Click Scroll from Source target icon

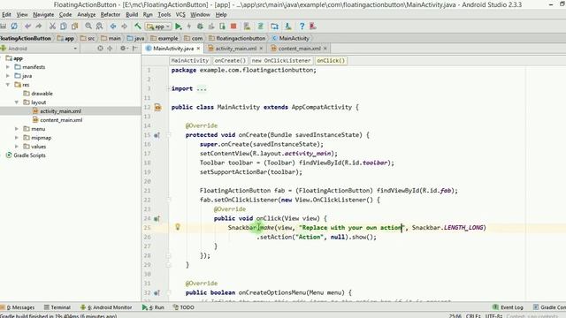pyautogui.click(x=100, y=49)
